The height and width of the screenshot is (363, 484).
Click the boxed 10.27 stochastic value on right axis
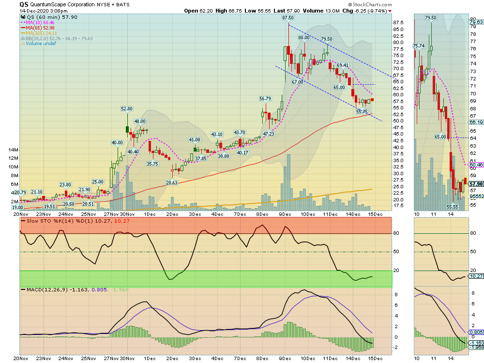476,276
